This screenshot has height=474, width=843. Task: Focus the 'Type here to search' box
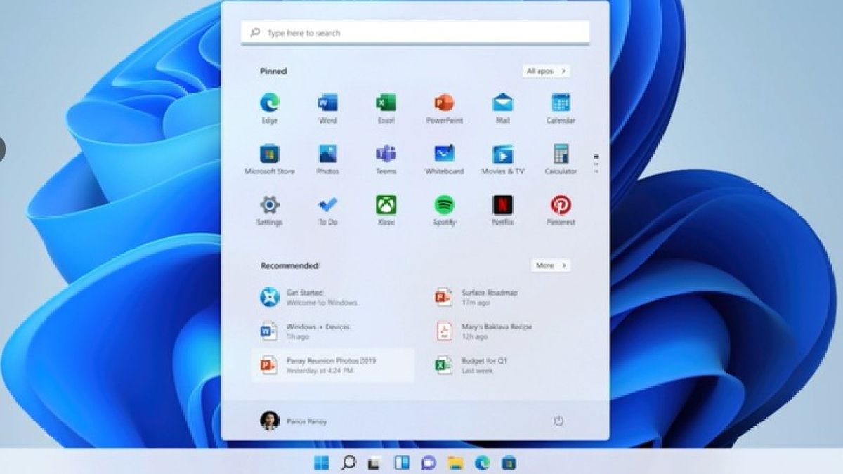[x=415, y=32]
